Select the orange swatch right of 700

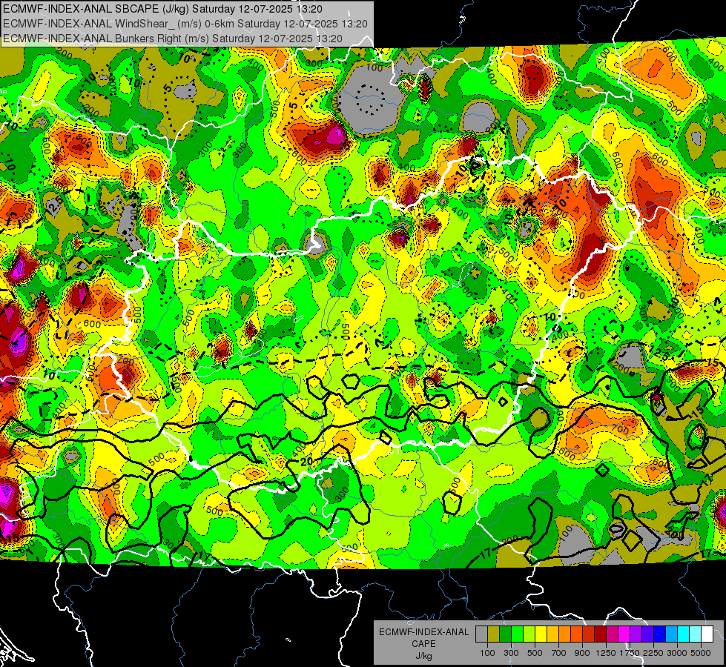(565, 634)
